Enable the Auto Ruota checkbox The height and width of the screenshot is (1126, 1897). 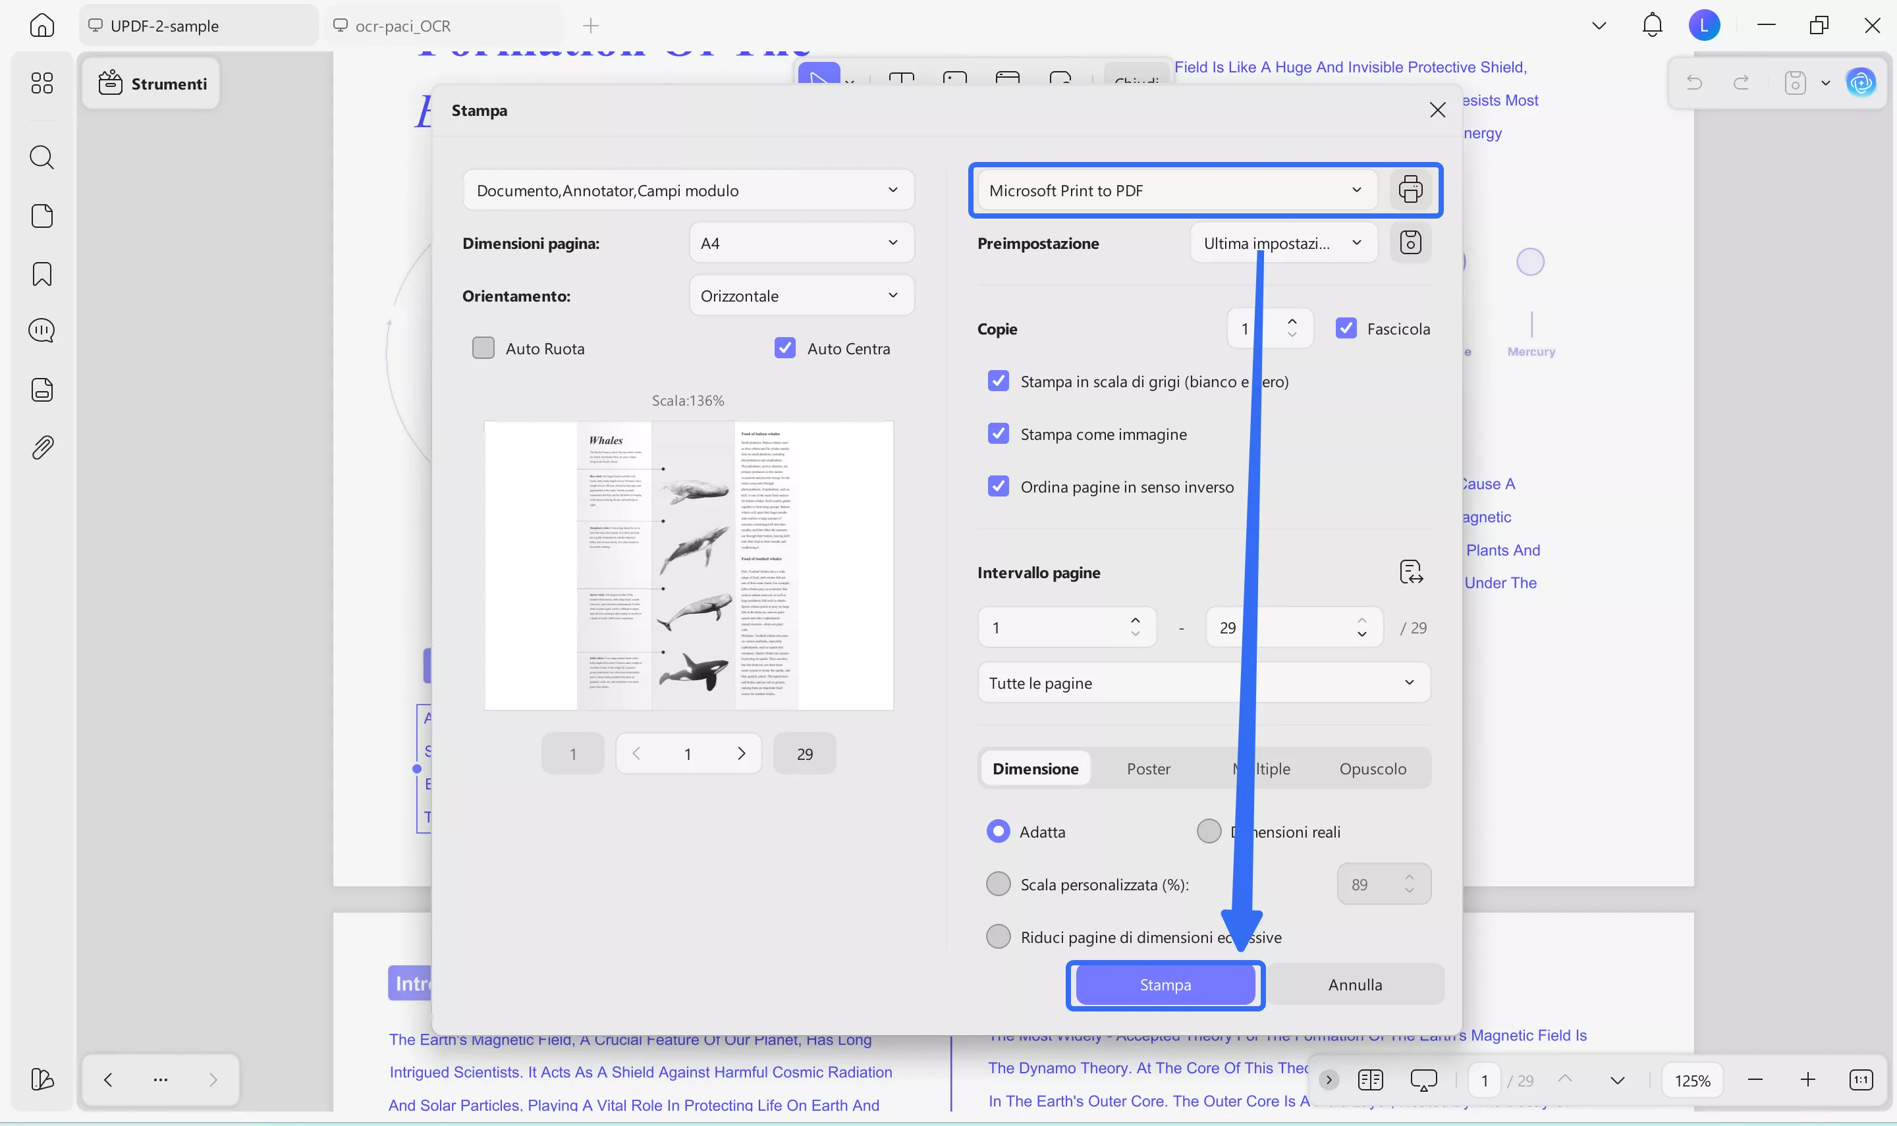484,348
